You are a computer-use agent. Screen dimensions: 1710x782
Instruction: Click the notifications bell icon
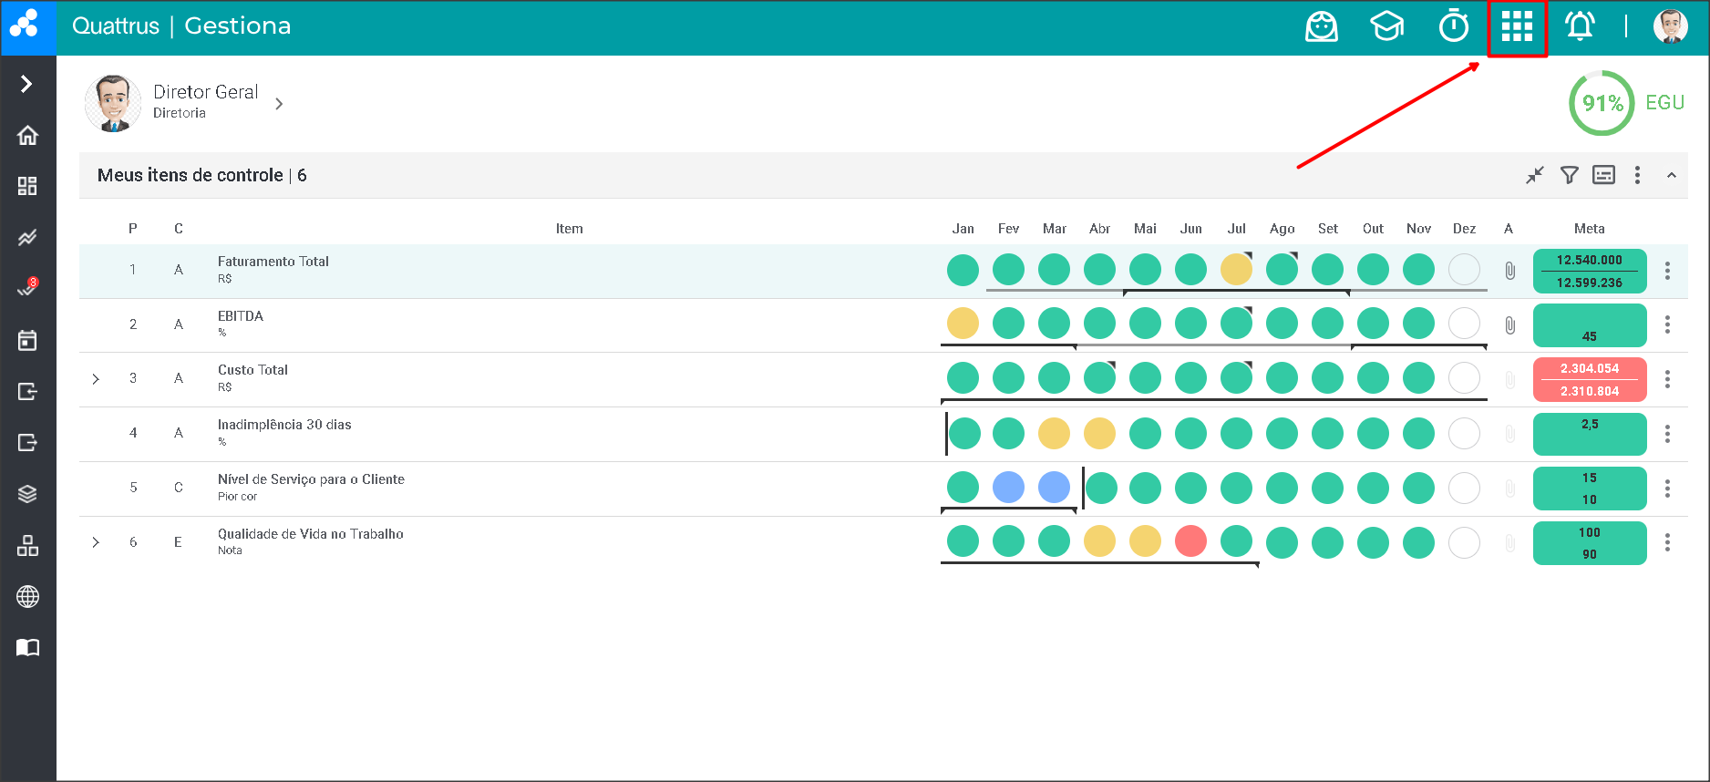[x=1580, y=26]
